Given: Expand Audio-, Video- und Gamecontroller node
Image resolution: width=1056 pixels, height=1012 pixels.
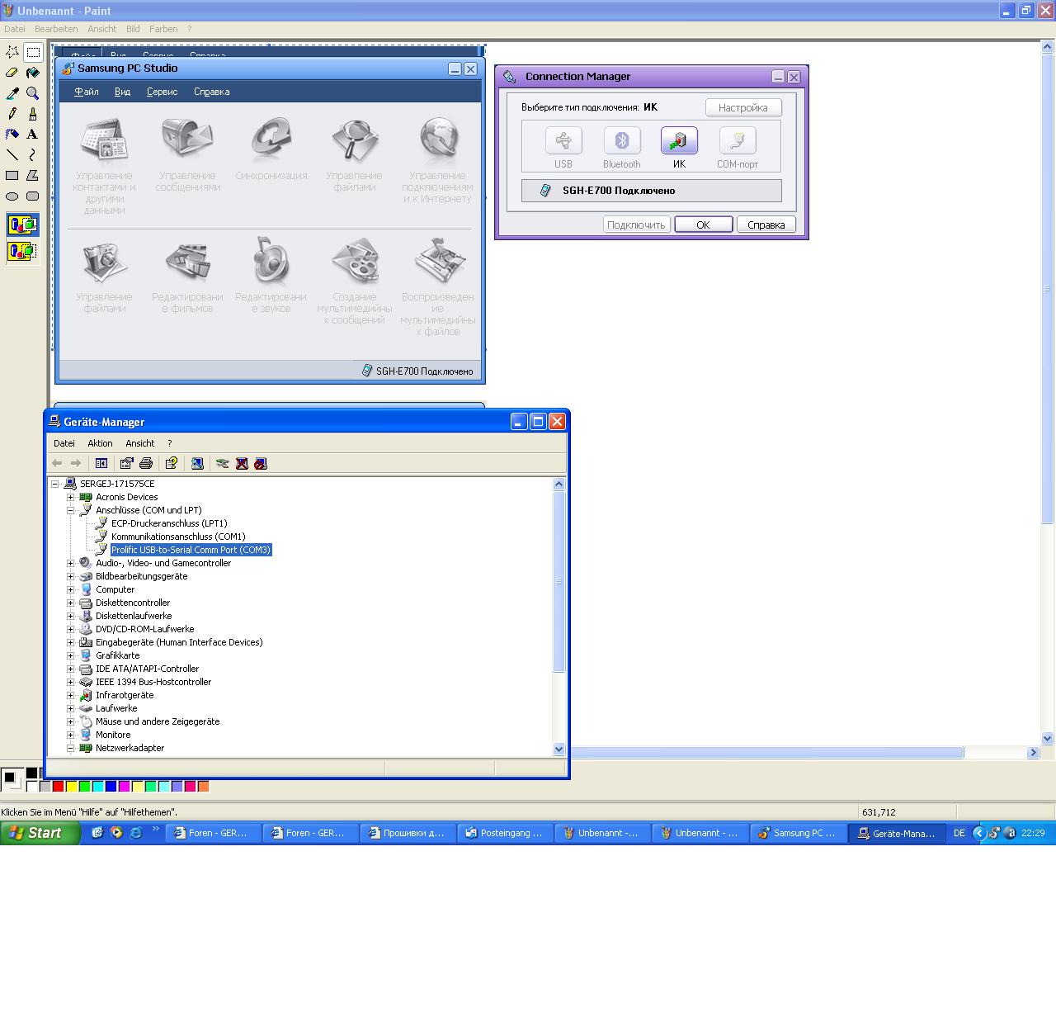Looking at the screenshot, I should (70, 563).
